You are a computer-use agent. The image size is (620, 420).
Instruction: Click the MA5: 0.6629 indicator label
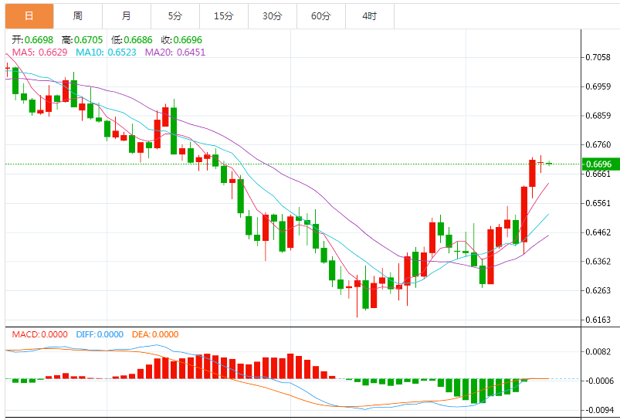point(40,52)
